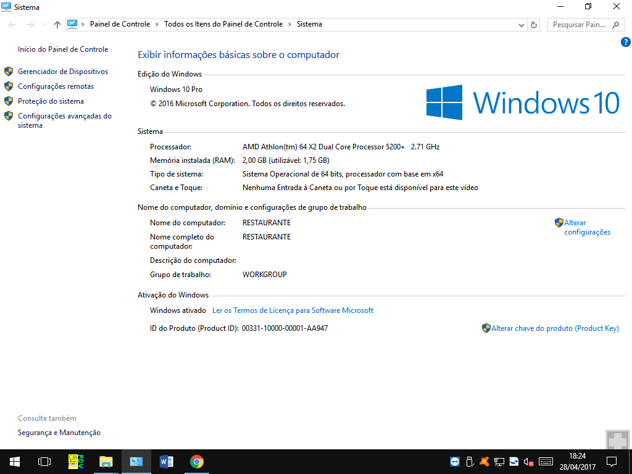The image size is (632, 474).
Task: Open Gerenciador de Dispositivos
Action: 62,72
